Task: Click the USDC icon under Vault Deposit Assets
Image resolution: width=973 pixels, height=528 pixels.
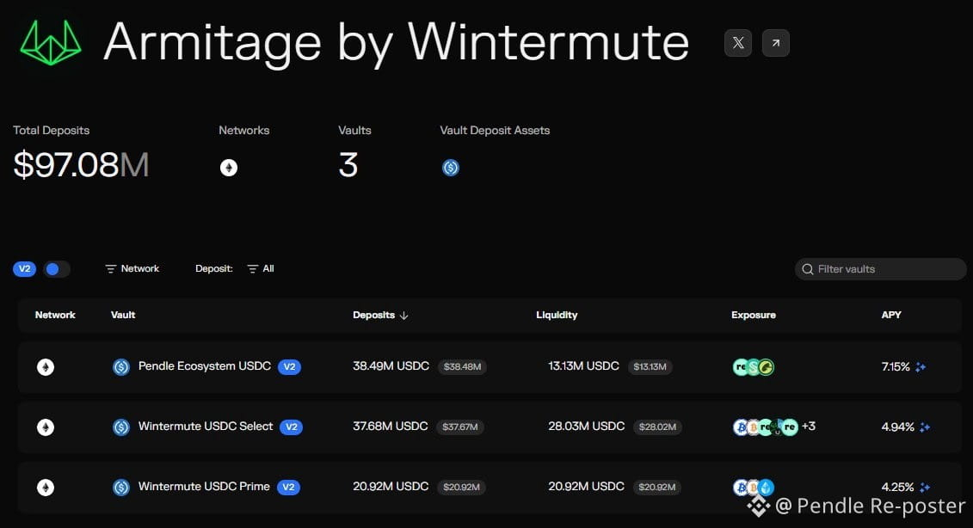Action: click(x=451, y=168)
